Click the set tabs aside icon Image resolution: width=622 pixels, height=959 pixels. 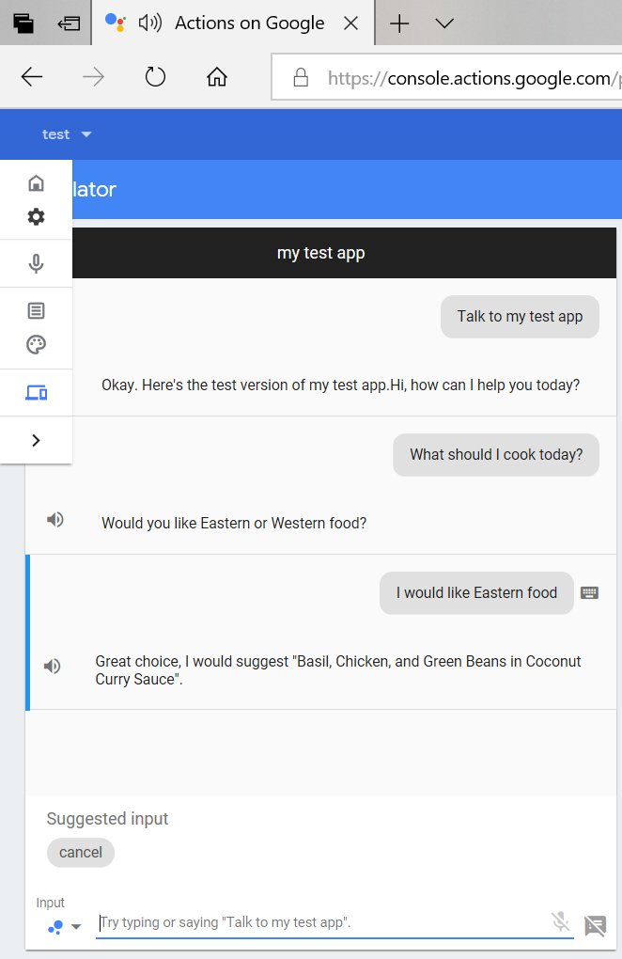pos(69,24)
